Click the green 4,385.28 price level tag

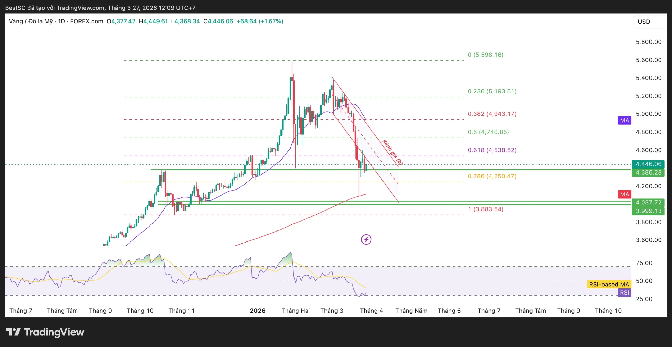coord(648,172)
